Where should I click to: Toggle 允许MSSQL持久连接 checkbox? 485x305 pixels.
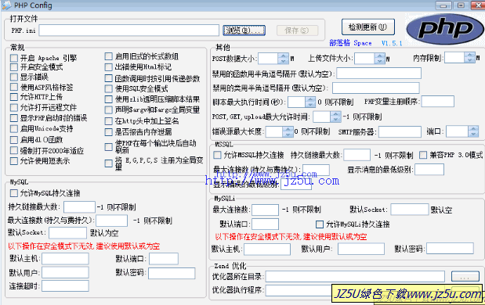pos(218,155)
